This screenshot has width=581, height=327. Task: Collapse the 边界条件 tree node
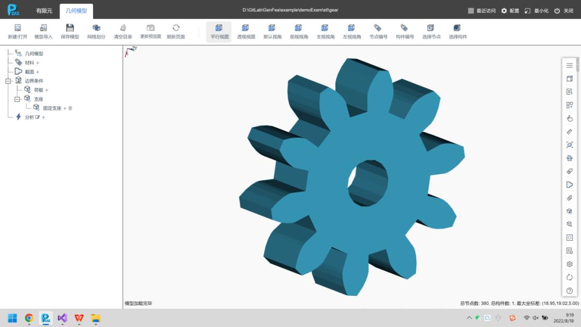click(8, 81)
